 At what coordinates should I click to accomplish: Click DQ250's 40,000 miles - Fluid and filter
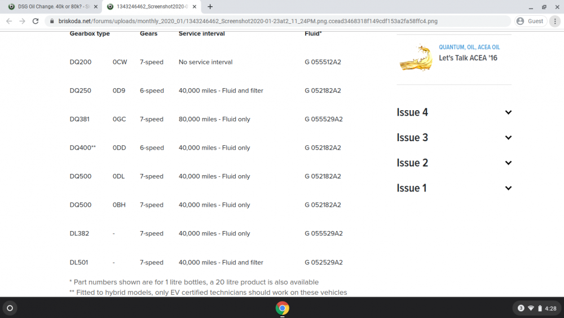pos(221,90)
